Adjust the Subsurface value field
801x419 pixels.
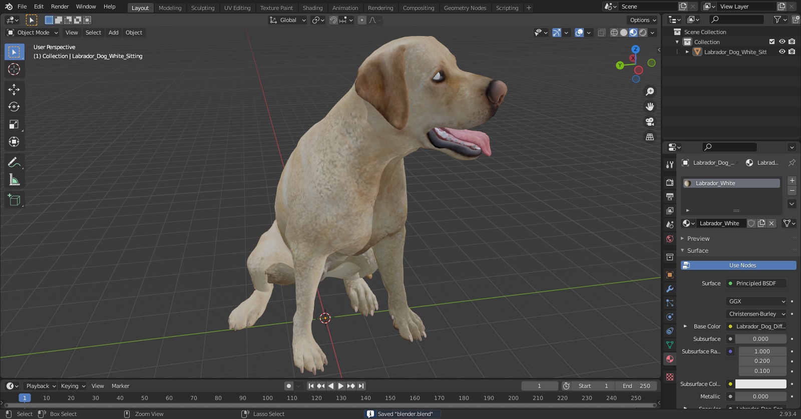click(760, 339)
